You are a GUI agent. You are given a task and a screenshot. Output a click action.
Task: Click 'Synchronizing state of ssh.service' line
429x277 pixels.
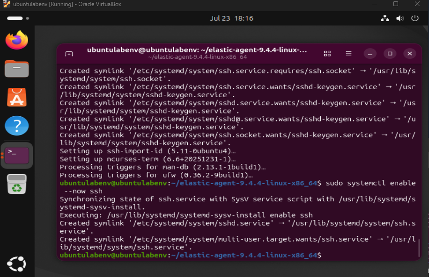[237, 203]
